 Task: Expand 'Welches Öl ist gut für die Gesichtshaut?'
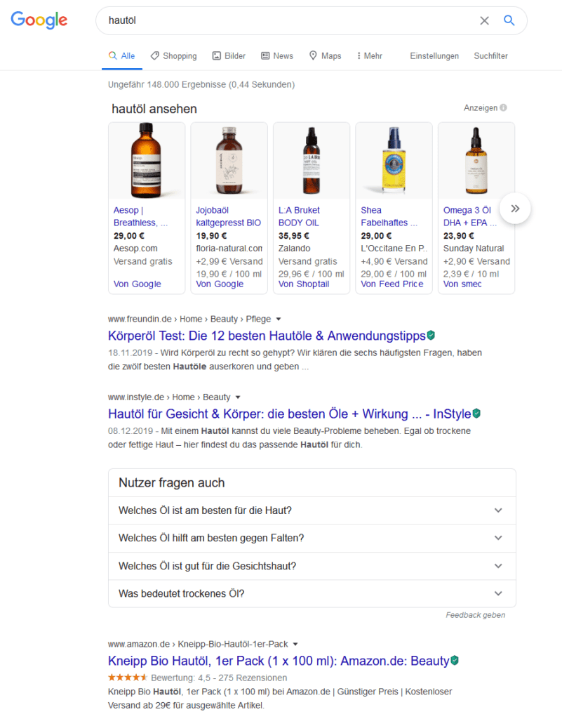[x=312, y=566]
